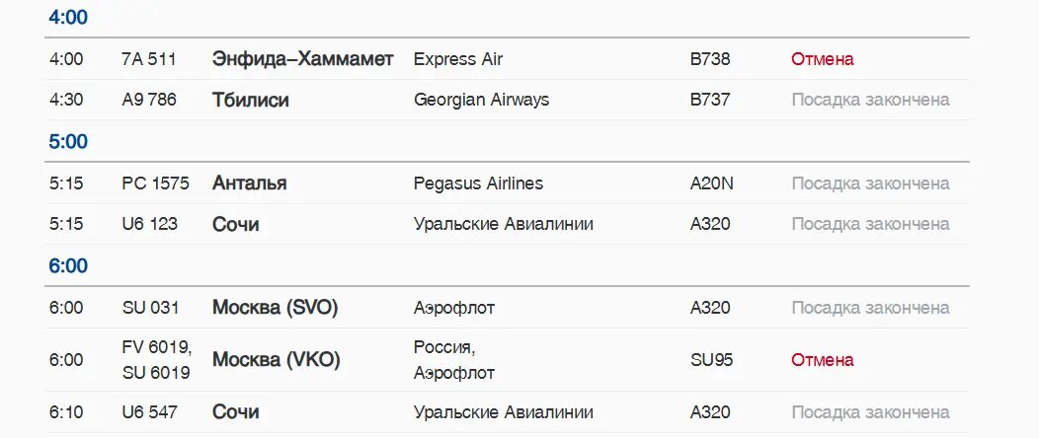The width and height of the screenshot is (1039, 438).
Task: Click the Pegasus Airlines airline name
Action: click(478, 183)
